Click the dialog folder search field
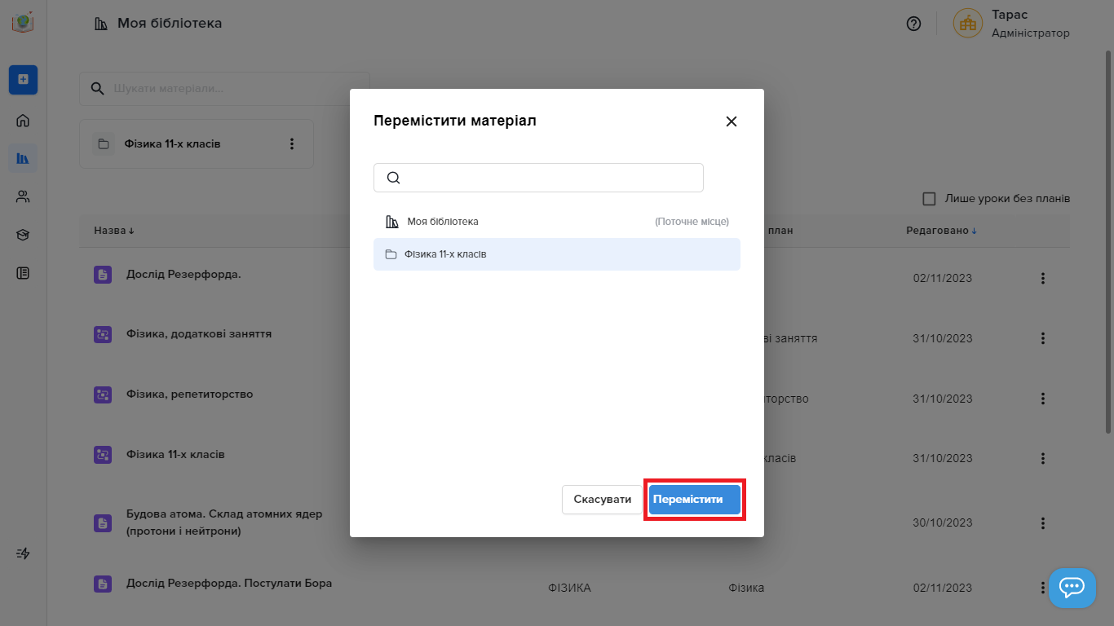 point(546,178)
